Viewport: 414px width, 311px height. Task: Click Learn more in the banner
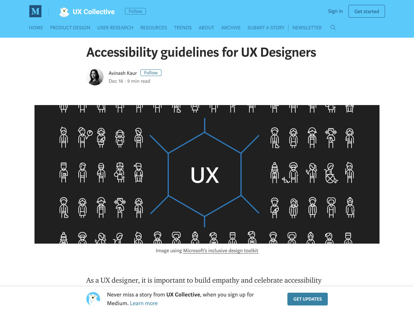(144, 303)
